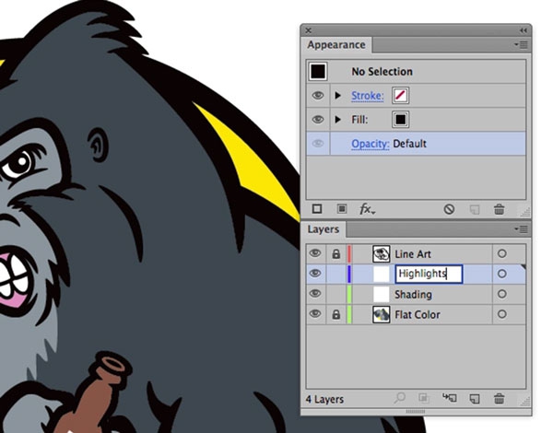Expand the Stroke attribute row
553x433 pixels.
tap(336, 95)
